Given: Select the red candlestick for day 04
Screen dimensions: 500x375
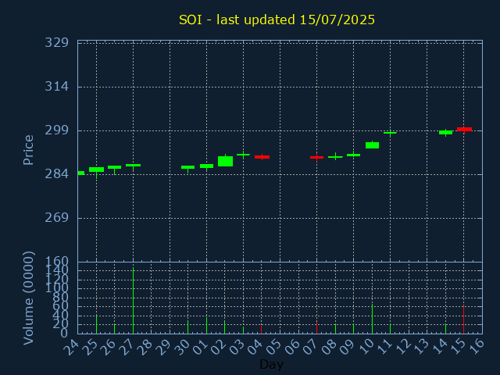Looking at the screenshot, I should 262,157.
